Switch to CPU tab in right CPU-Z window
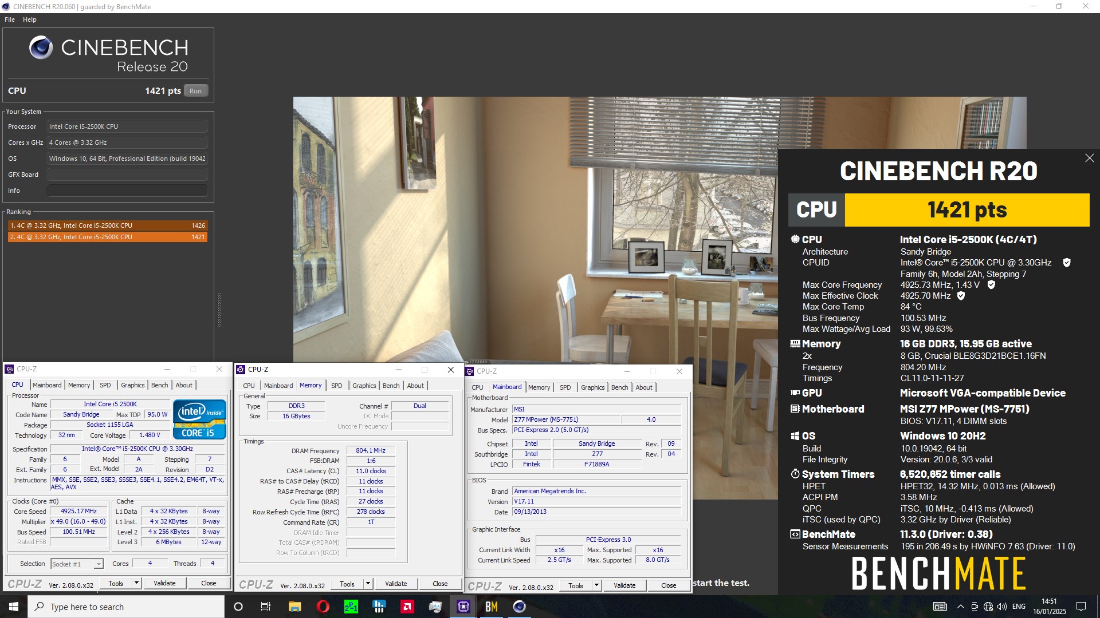The height and width of the screenshot is (618, 1100). coord(477,387)
